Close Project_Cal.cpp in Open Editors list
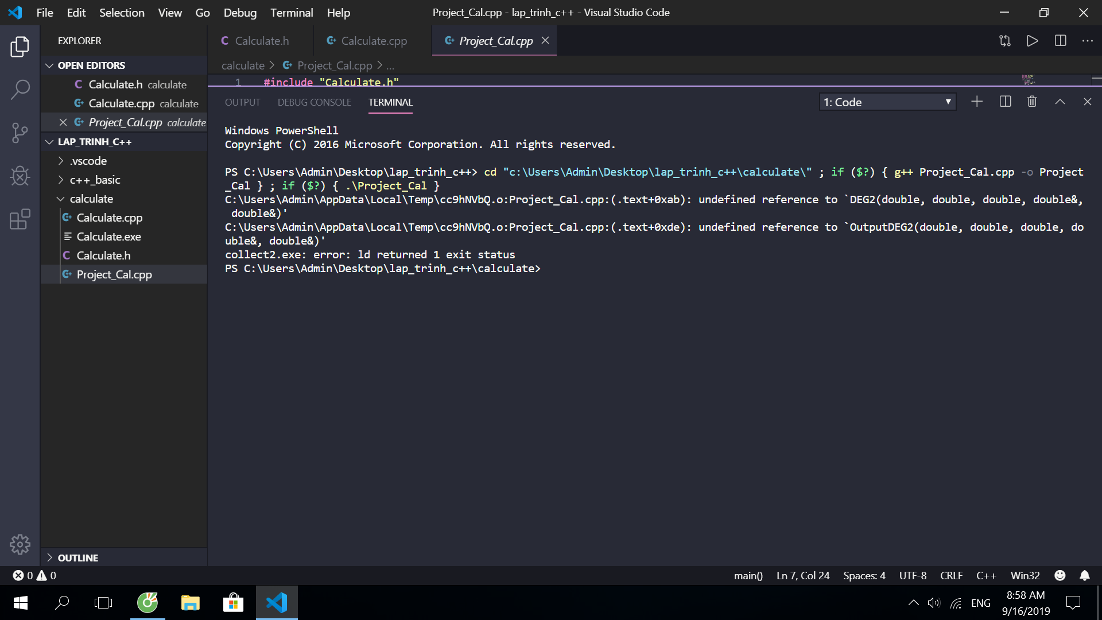 (63, 122)
